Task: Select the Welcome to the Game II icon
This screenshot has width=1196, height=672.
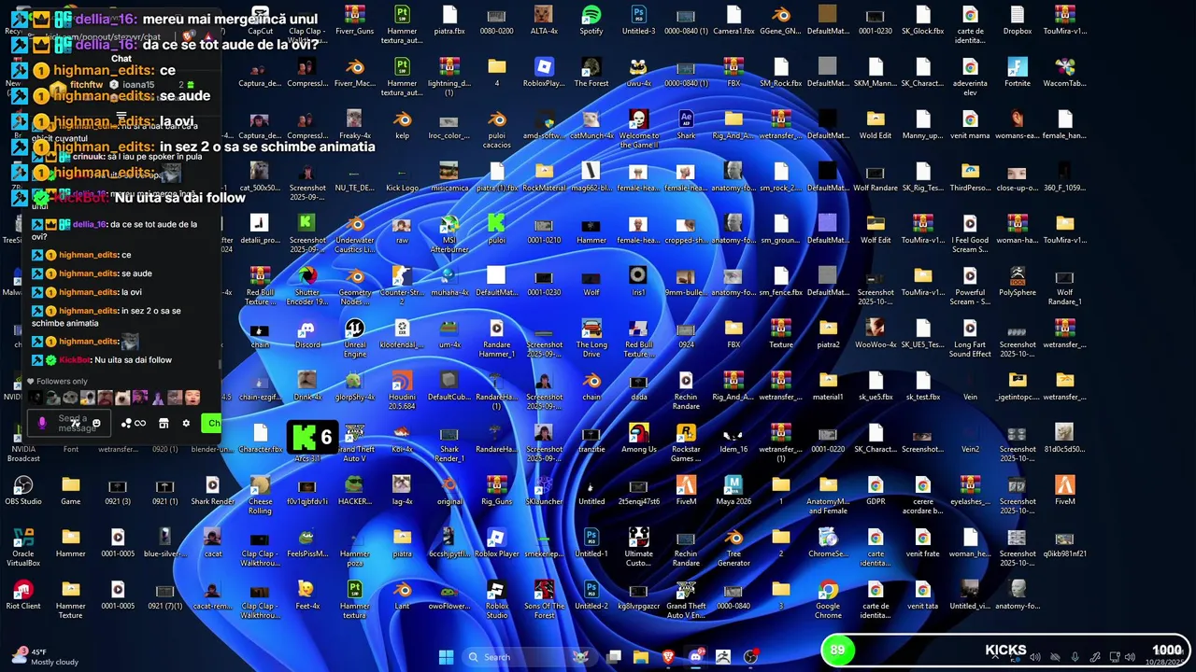Action: (638, 128)
